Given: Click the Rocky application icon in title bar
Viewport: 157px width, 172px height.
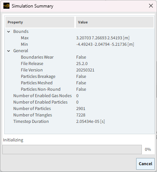Looking at the screenshot, I should pyautogui.click(x=6, y=6).
